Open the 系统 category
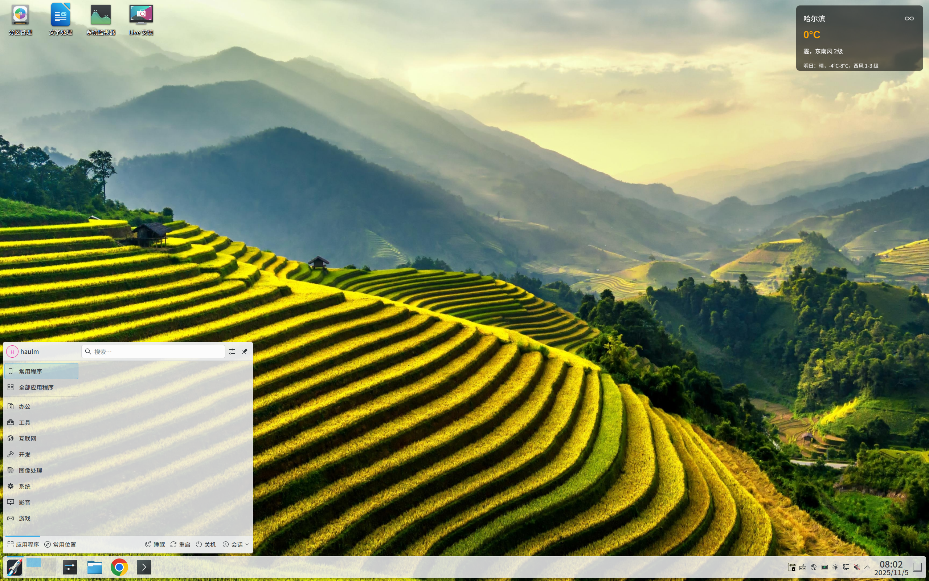The image size is (929, 581). point(41,487)
